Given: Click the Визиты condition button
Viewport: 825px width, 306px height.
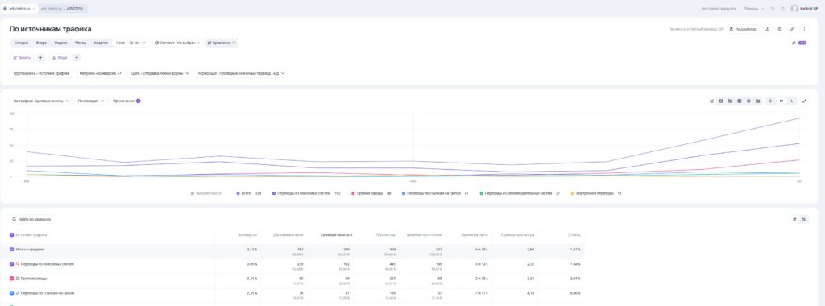Looking at the screenshot, I should click(x=22, y=58).
